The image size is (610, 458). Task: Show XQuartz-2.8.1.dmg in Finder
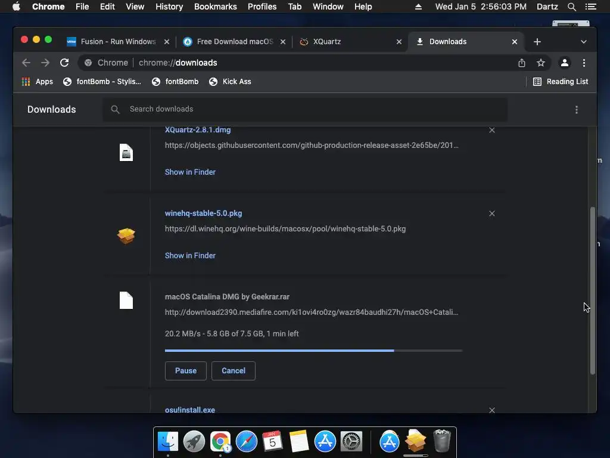[x=190, y=172]
